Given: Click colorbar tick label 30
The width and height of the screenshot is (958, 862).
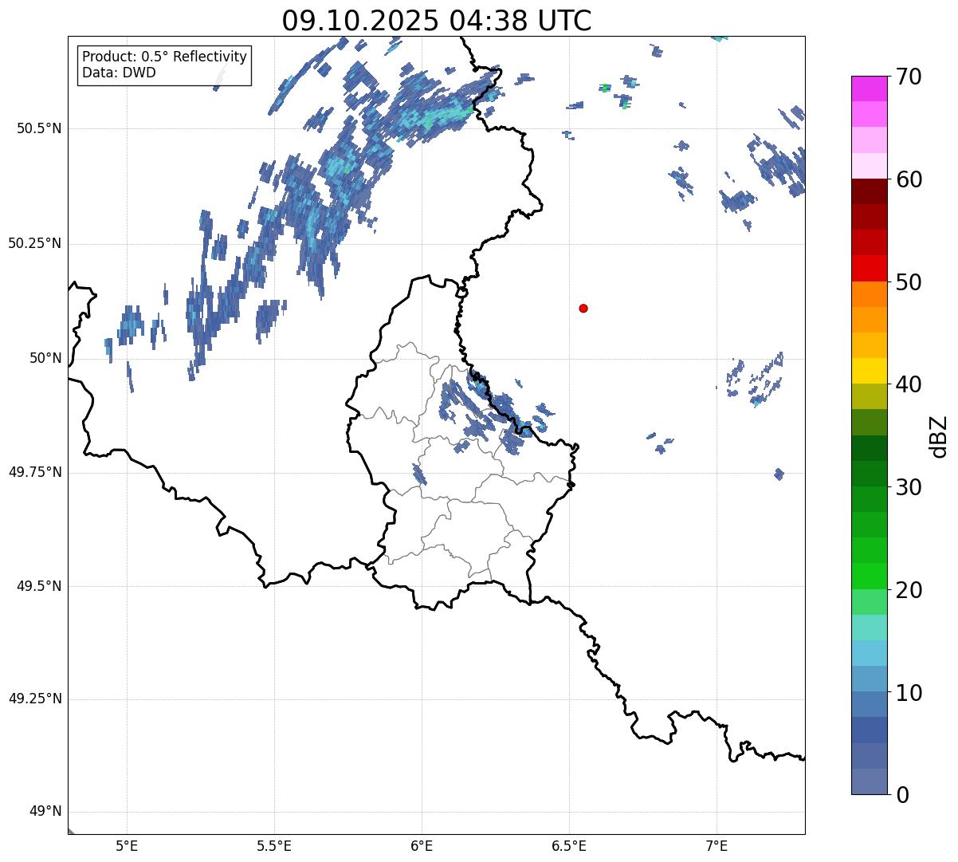Looking at the screenshot, I should (x=909, y=487).
